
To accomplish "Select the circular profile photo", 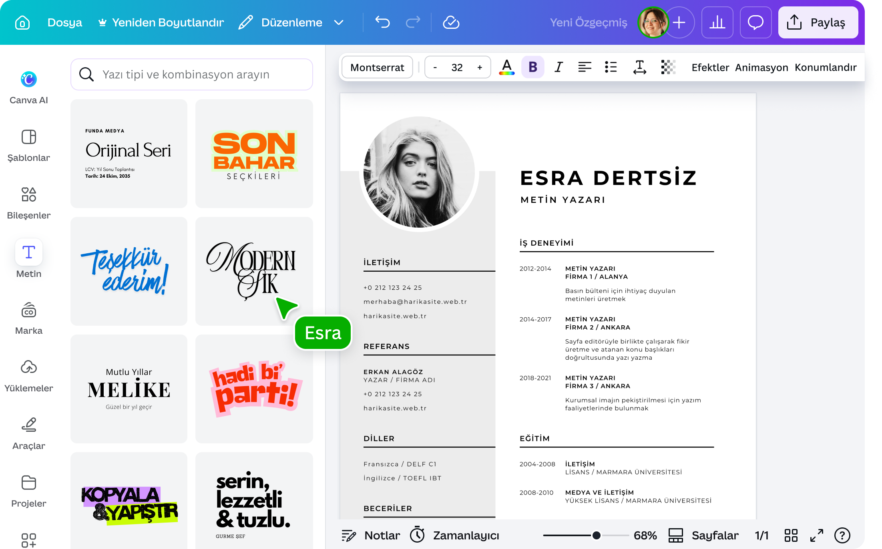I will 419,172.
